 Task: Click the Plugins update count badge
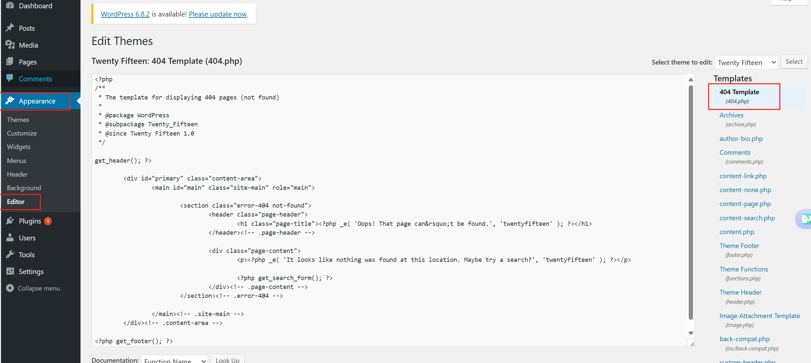tap(48, 221)
